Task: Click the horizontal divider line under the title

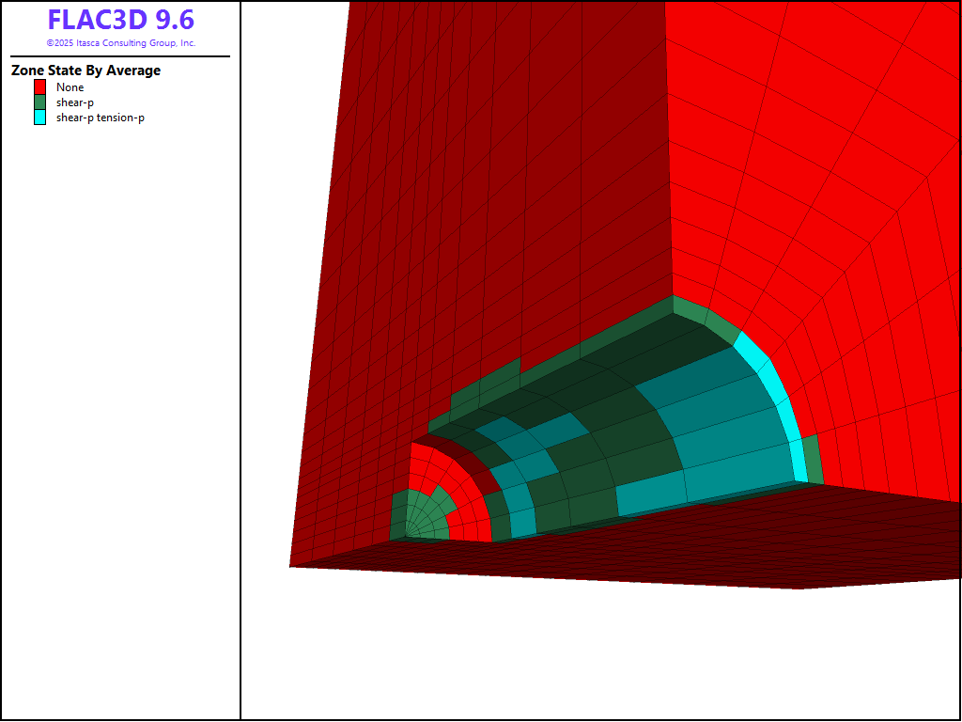Action: pyautogui.click(x=120, y=56)
